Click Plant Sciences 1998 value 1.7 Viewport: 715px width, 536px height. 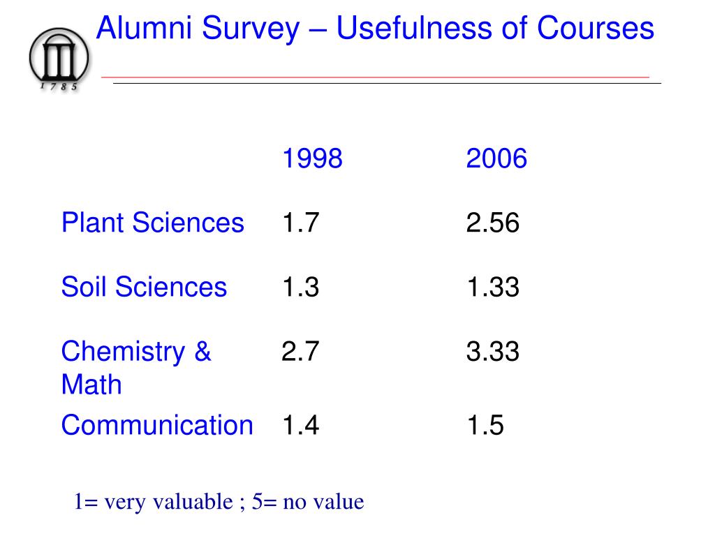(x=300, y=223)
